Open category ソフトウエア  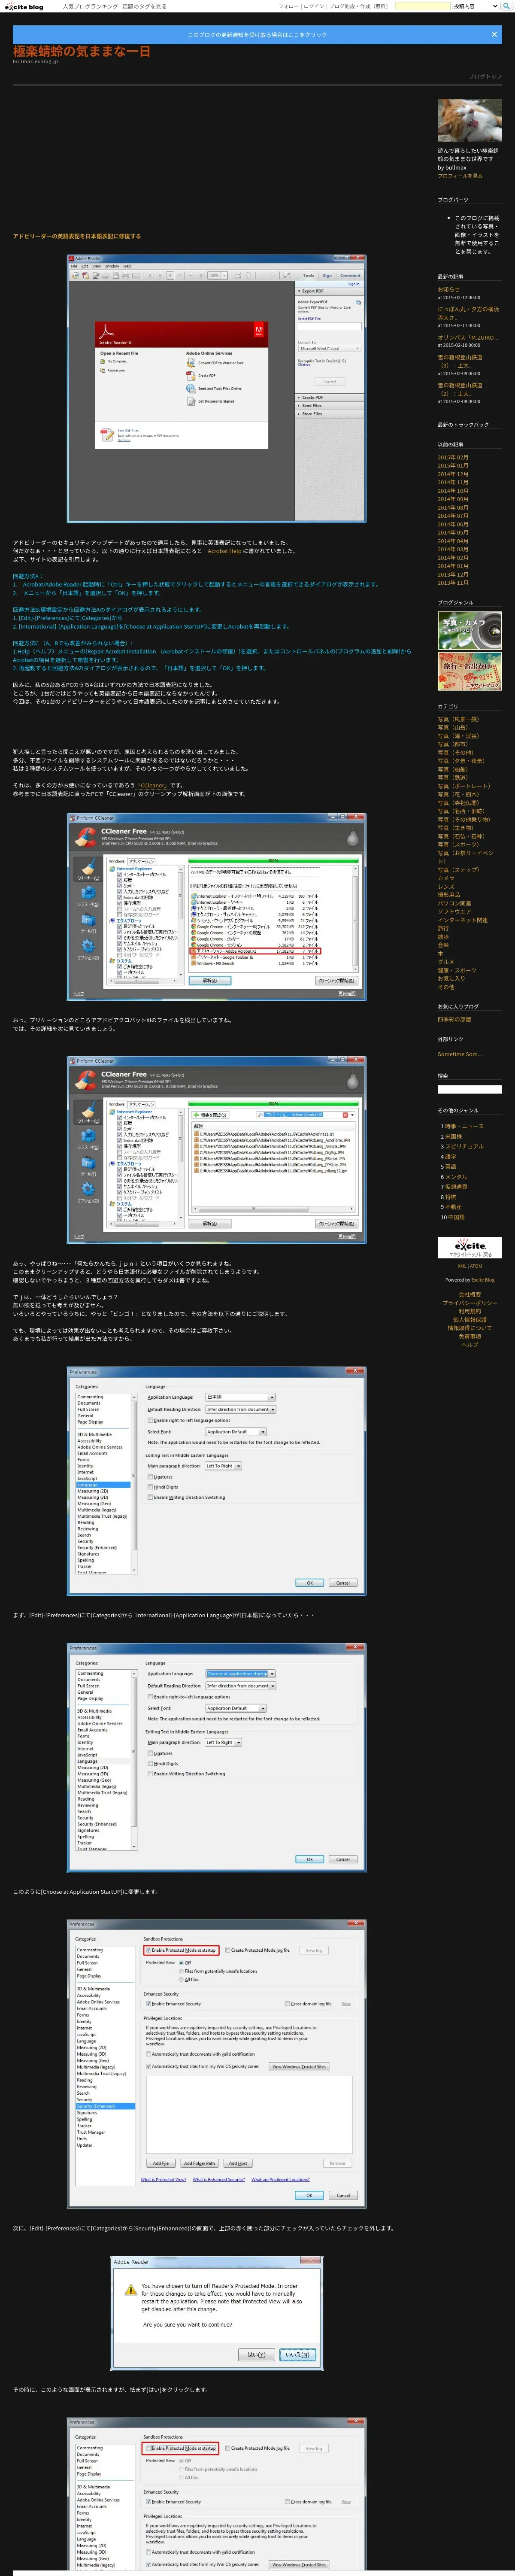point(454,911)
